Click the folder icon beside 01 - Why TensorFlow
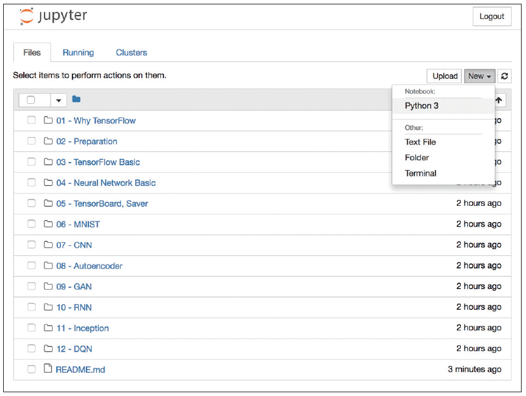This screenshot has width=526, height=396. pyautogui.click(x=48, y=120)
